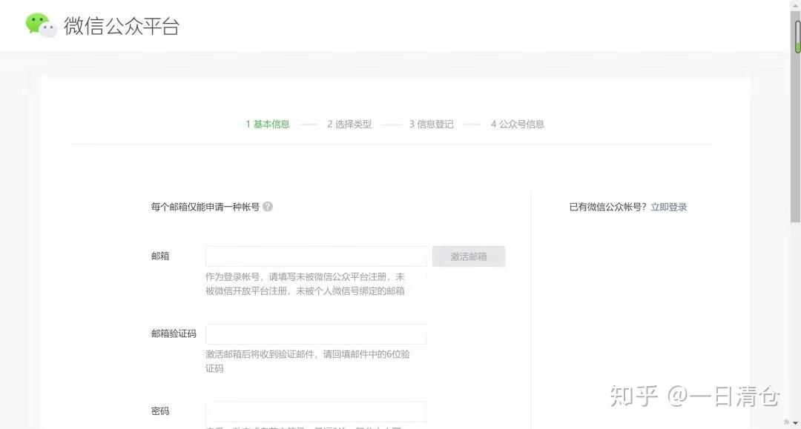Click the 每个邮箱仅能申请一种帐号 notice text

(205, 207)
